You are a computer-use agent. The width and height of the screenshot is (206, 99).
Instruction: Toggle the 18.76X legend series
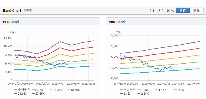(x=73, y=90)
